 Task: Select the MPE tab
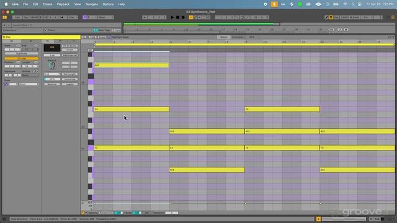(251, 37)
